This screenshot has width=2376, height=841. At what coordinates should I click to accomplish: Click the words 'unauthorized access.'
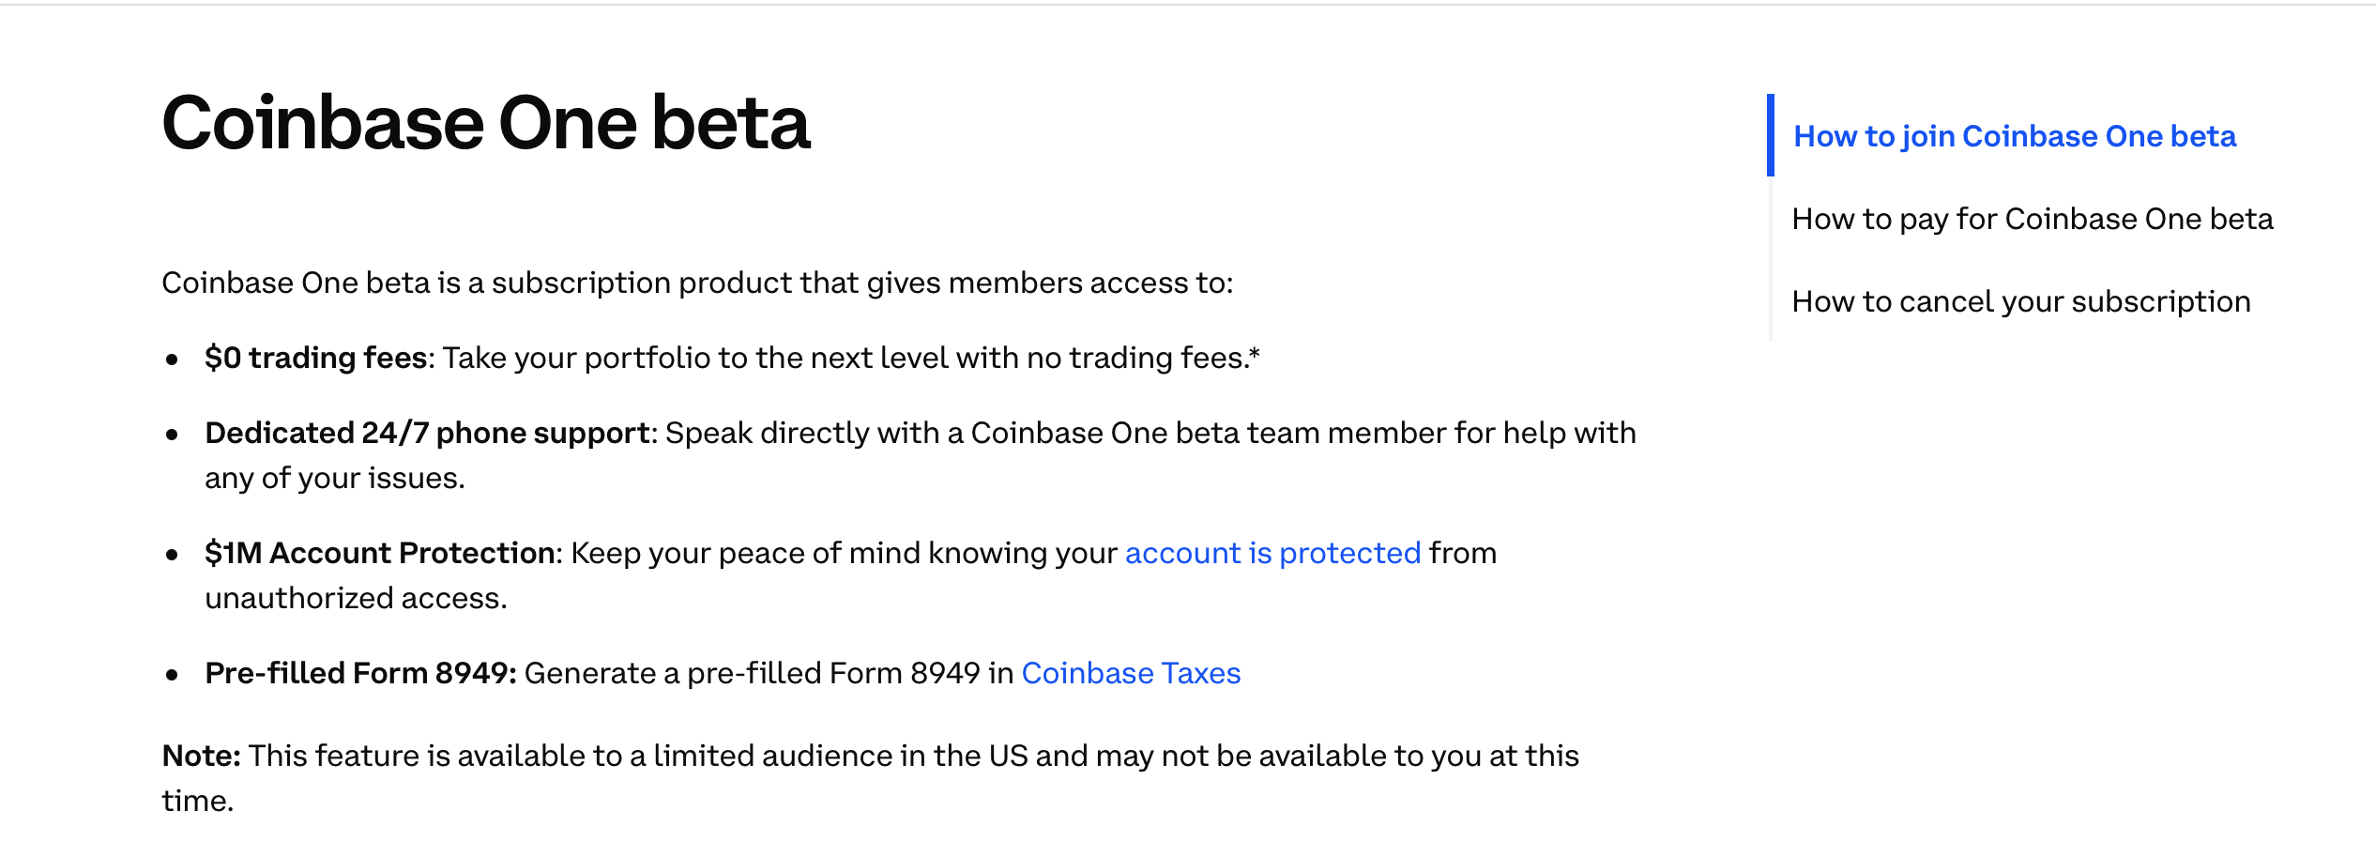[x=356, y=599]
